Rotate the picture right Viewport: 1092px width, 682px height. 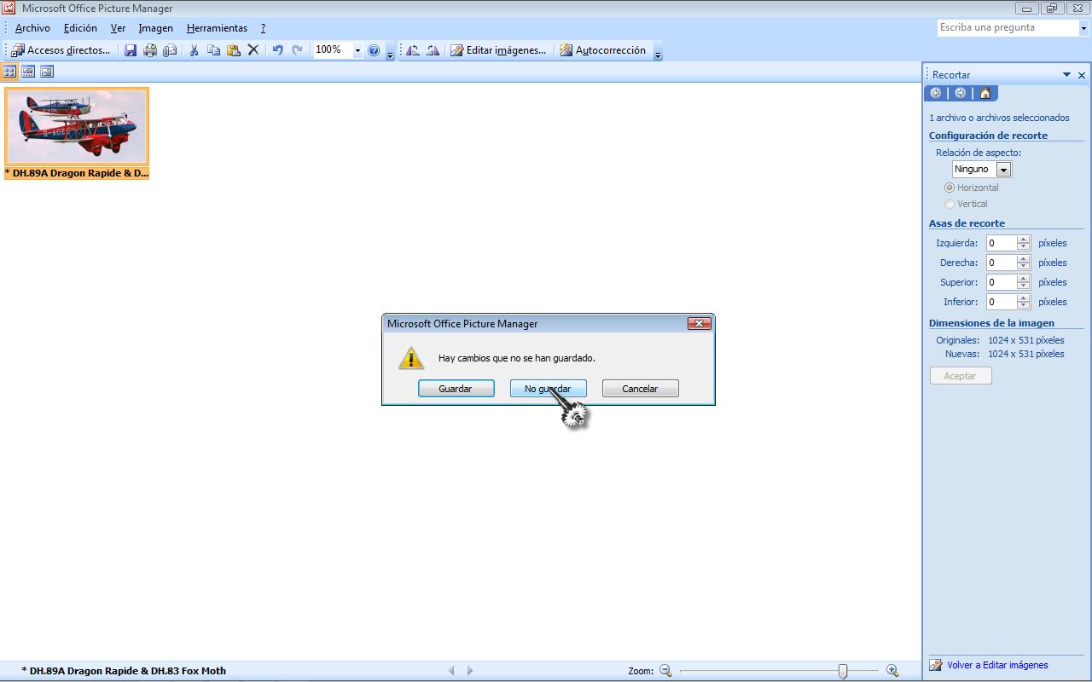click(x=433, y=50)
